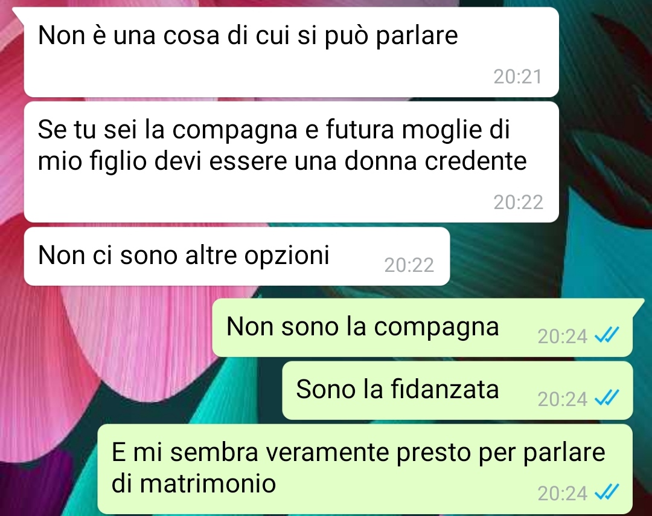
Task: Click the blue ticks on the matrimonio message
Action: (607, 492)
